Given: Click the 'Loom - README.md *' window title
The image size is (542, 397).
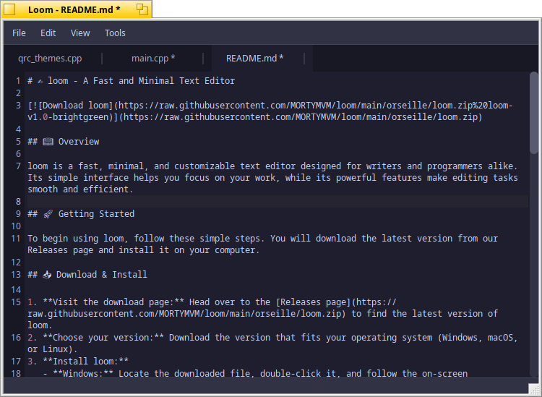Looking at the screenshot, I should click(x=74, y=9).
